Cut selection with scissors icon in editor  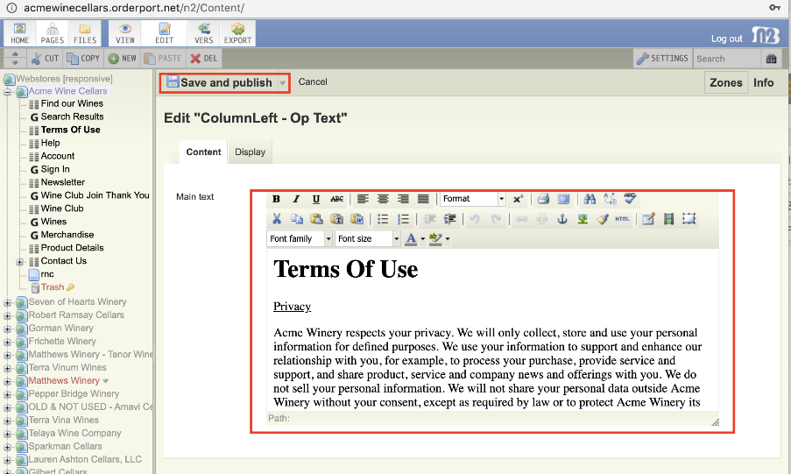(x=277, y=218)
